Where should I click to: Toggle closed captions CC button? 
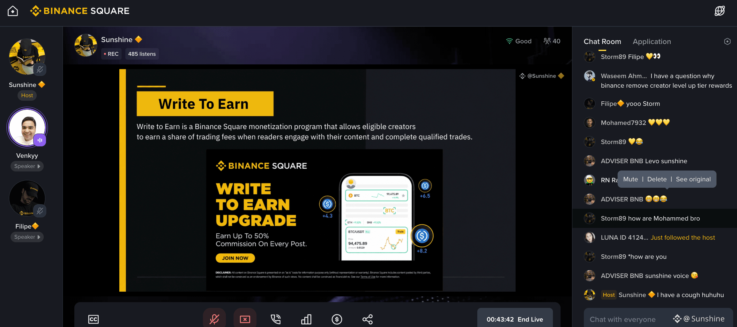[93, 319]
